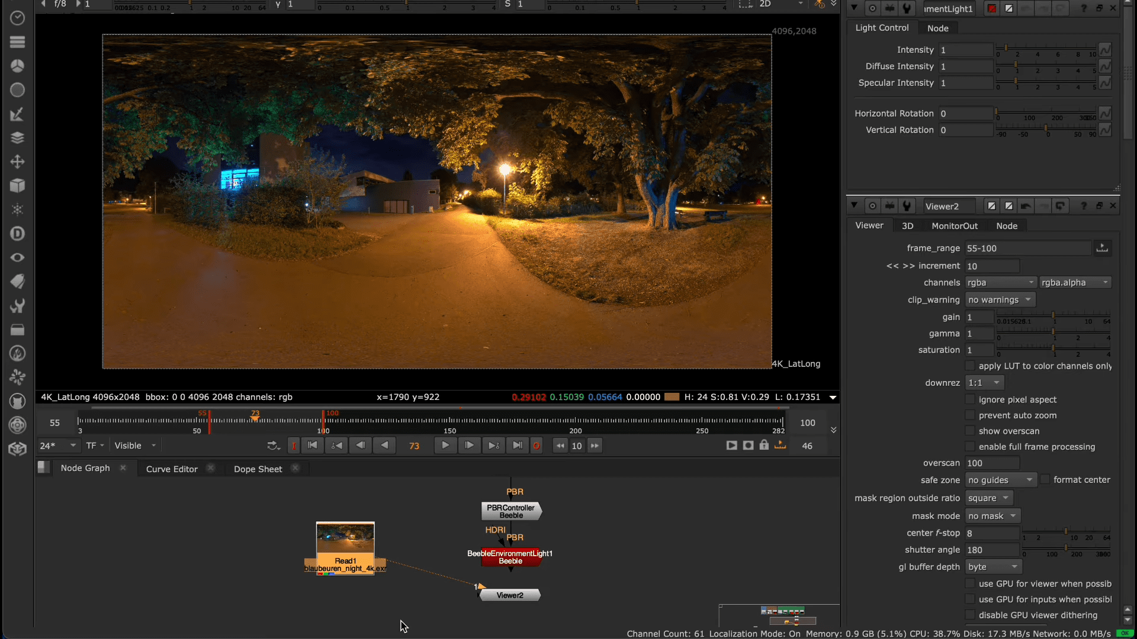Enable prevent auto zoom checkbox
The image size is (1137, 639).
pyautogui.click(x=970, y=415)
